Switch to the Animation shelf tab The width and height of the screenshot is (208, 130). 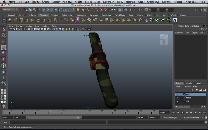coord(81,15)
